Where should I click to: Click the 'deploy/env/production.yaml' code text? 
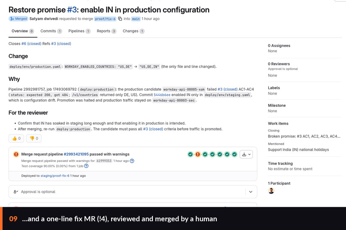pyautogui.click(x=35, y=67)
